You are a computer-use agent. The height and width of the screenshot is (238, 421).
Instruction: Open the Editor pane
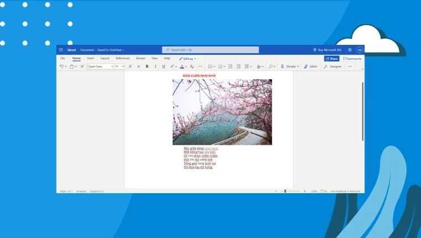pyautogui.click(x=310, y=66)
